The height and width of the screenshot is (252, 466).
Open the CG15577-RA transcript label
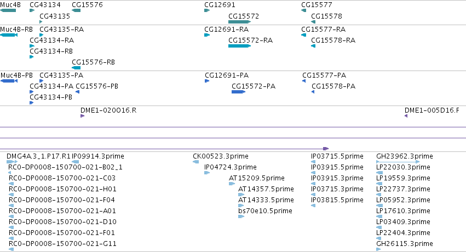pyautogui.click(x=323, y=30)
